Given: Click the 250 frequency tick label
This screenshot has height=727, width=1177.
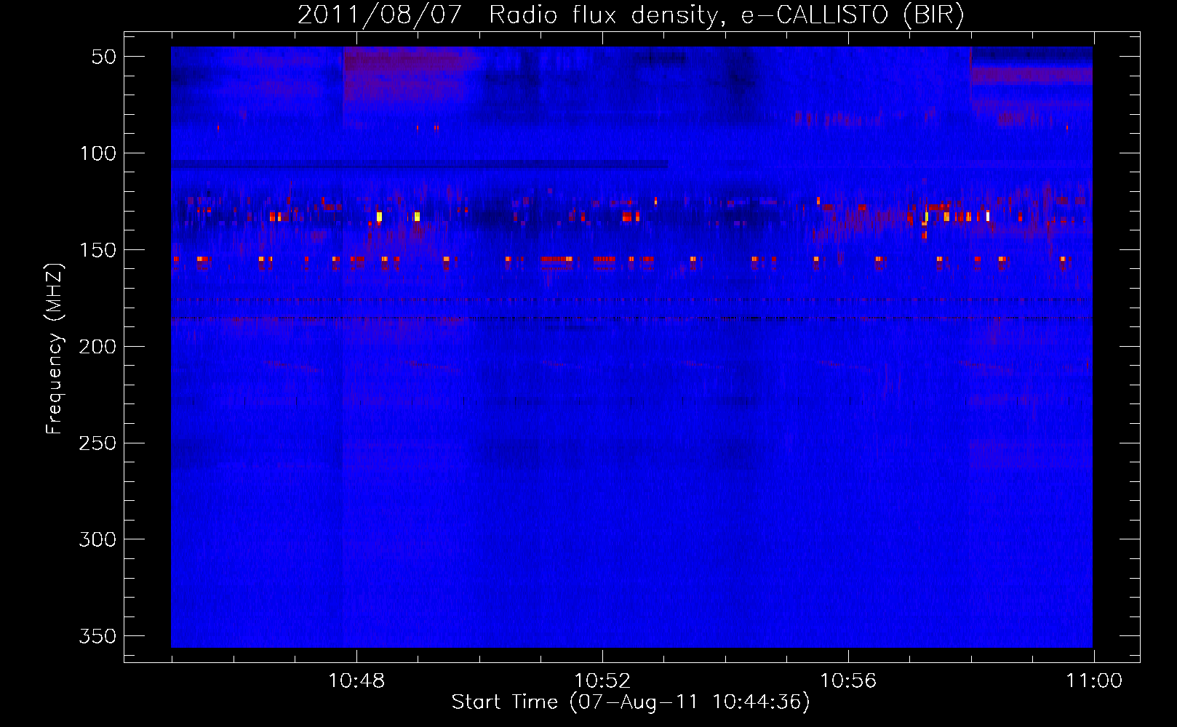Looking at the screenshot, I should click(x=97, y=443).
